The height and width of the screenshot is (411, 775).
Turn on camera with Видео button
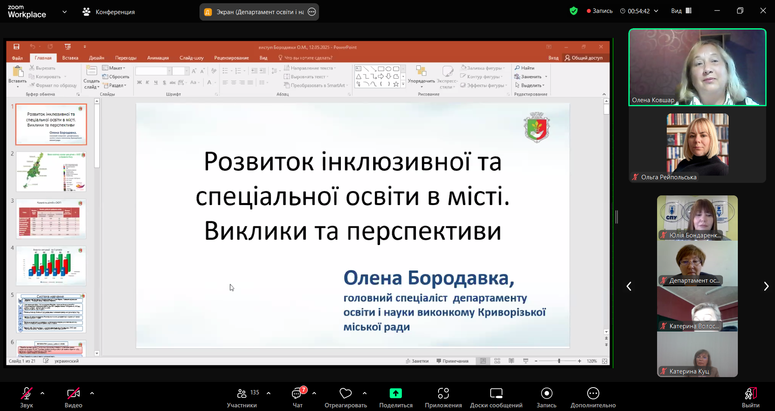(x=73, y=393)
